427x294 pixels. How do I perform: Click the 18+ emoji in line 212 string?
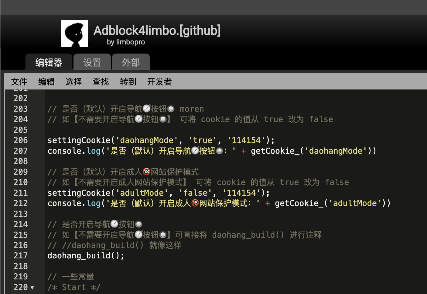tap(195, 203)
